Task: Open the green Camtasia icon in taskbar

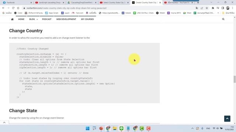Action: click(142, 128)
